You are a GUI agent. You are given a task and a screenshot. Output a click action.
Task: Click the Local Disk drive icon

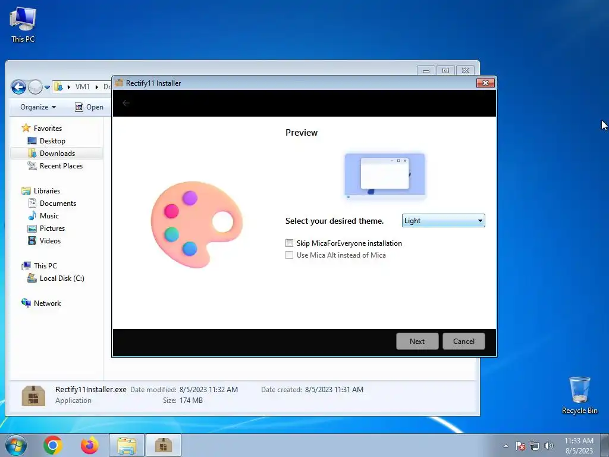coord(32,278)
